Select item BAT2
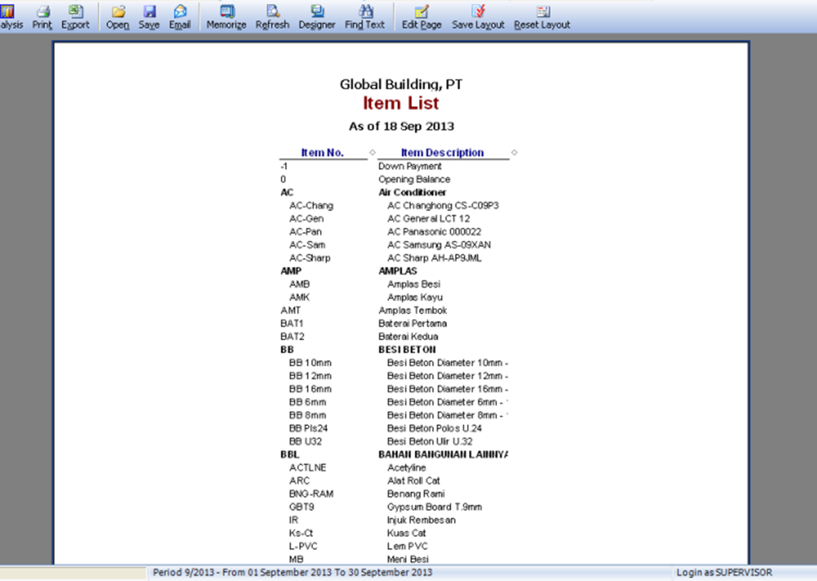This screenshot has height=581, width=817. (x=292, y=336)
